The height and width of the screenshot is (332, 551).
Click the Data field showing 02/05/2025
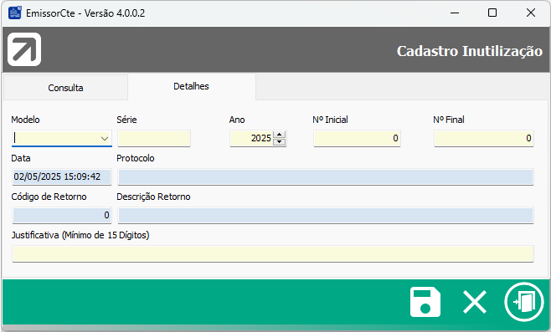[x=62, y=177]
